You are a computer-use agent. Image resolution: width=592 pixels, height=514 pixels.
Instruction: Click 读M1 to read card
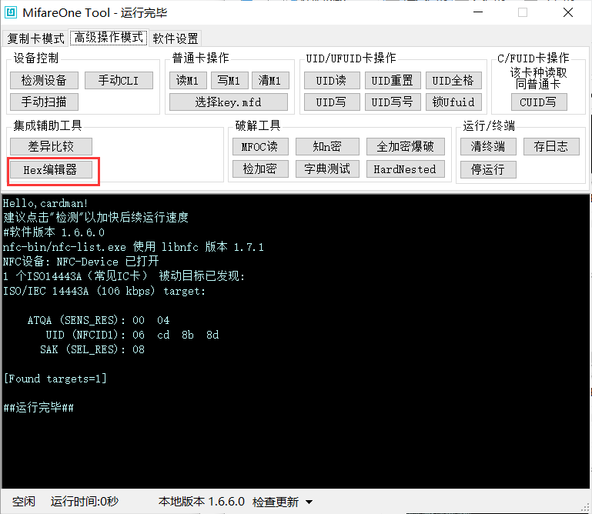point(188,80)
